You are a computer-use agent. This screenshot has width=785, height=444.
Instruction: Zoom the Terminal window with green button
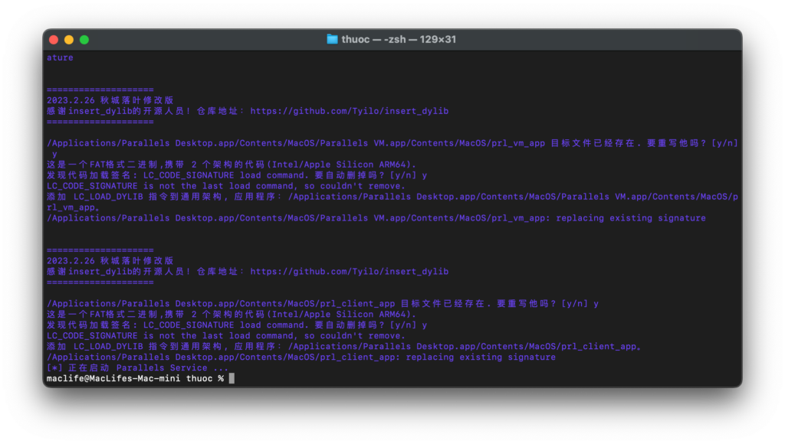pos(84,39)
